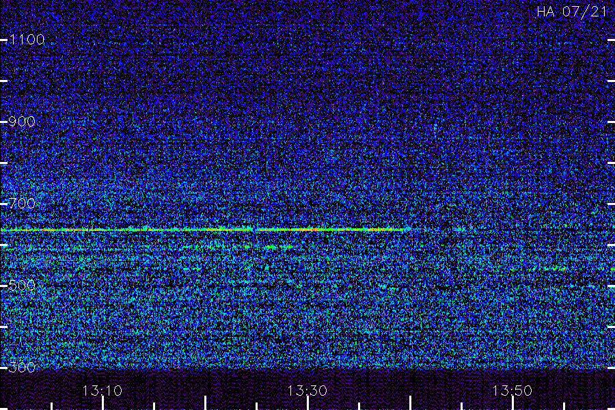Click the 300 frequency axis label
615x410 pixels.
[22, 368]
